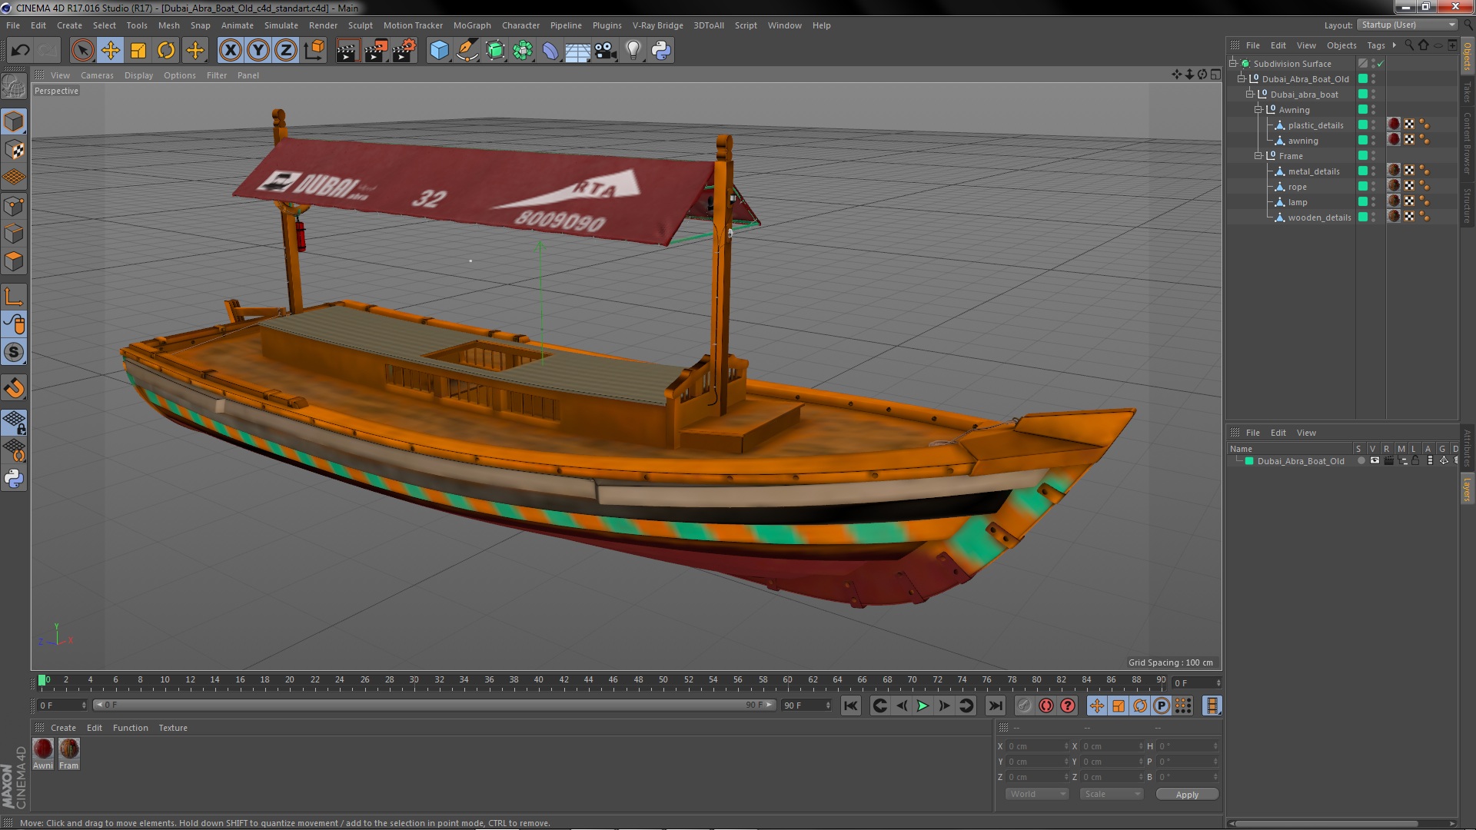
Task: Open viewport Display menu
Action: (138, 75)
